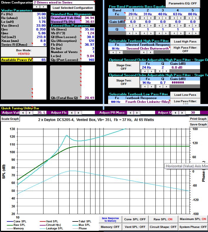Viewport: 208px width, 232px height.
Task: Decrease Stage One Q with left arrow
Action: (x=160, y=71)
